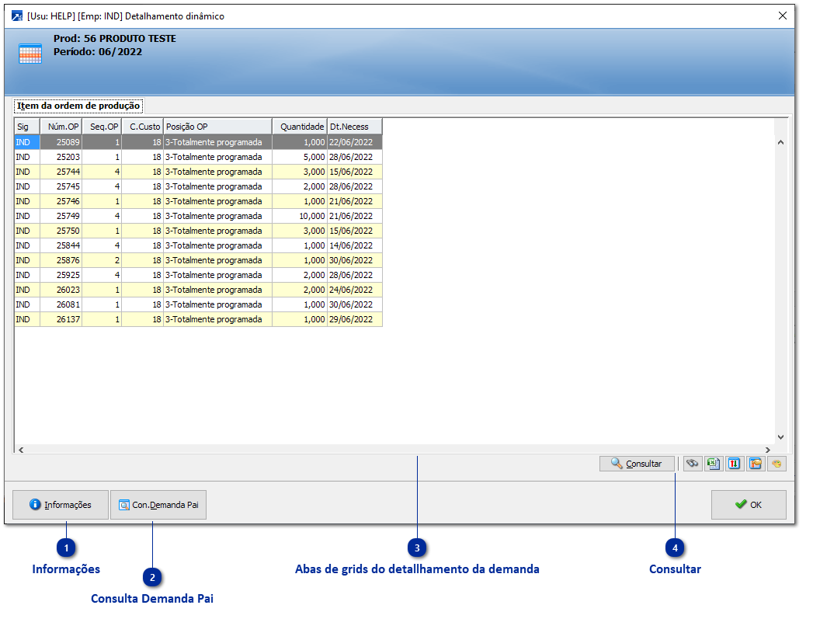Click the calendar icon in the header
Viewport: 813px width, 619px height.
pos(30,54)
